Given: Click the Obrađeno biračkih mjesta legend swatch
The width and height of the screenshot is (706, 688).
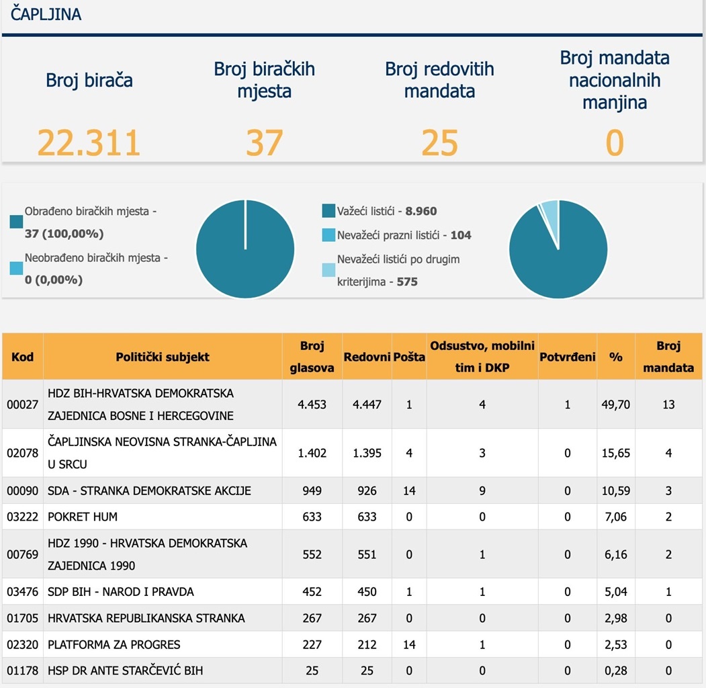Looking at the screenshot, I should tap(17, 223).
